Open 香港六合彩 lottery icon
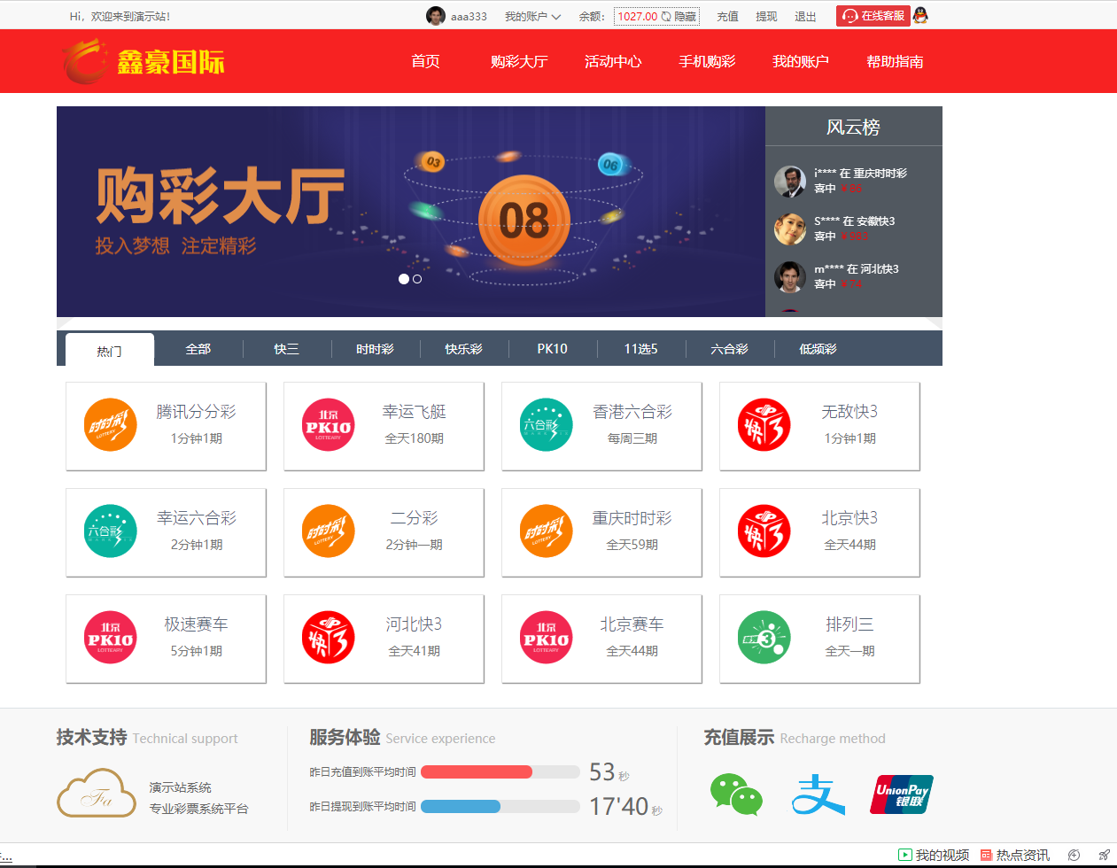1117x868 pixels. (x=547, y=425)
